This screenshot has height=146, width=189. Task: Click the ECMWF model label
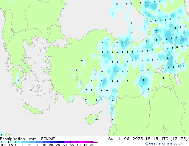48,139
